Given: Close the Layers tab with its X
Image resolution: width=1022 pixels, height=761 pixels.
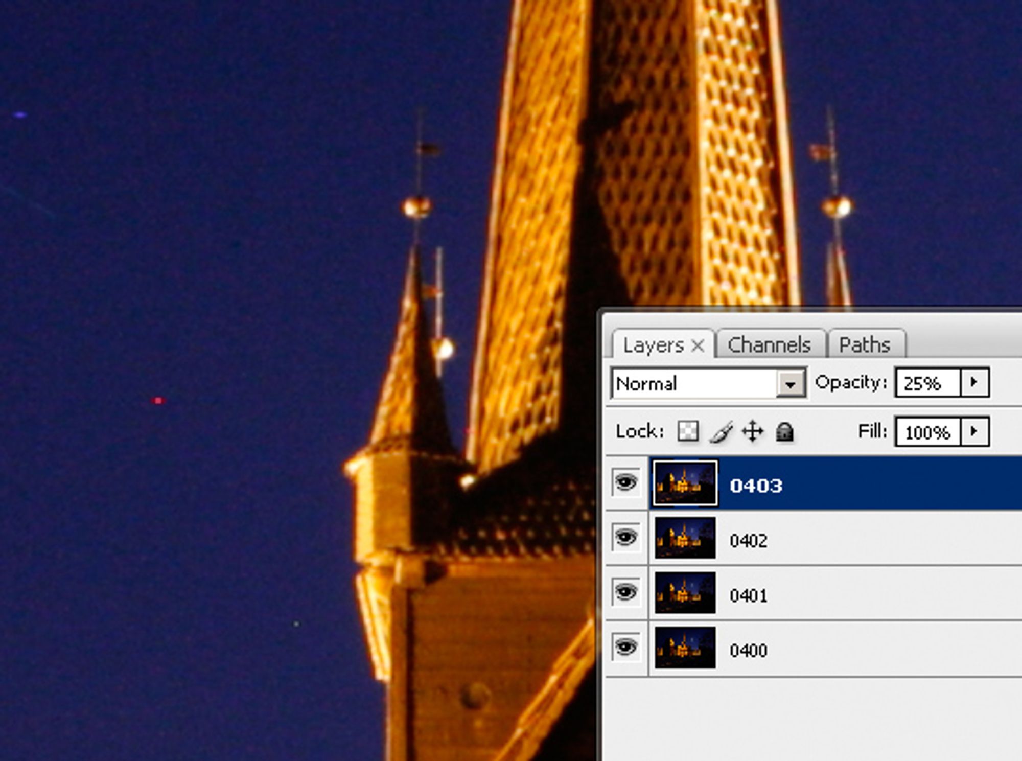Looking at the screenshot, I should point(698,346).
